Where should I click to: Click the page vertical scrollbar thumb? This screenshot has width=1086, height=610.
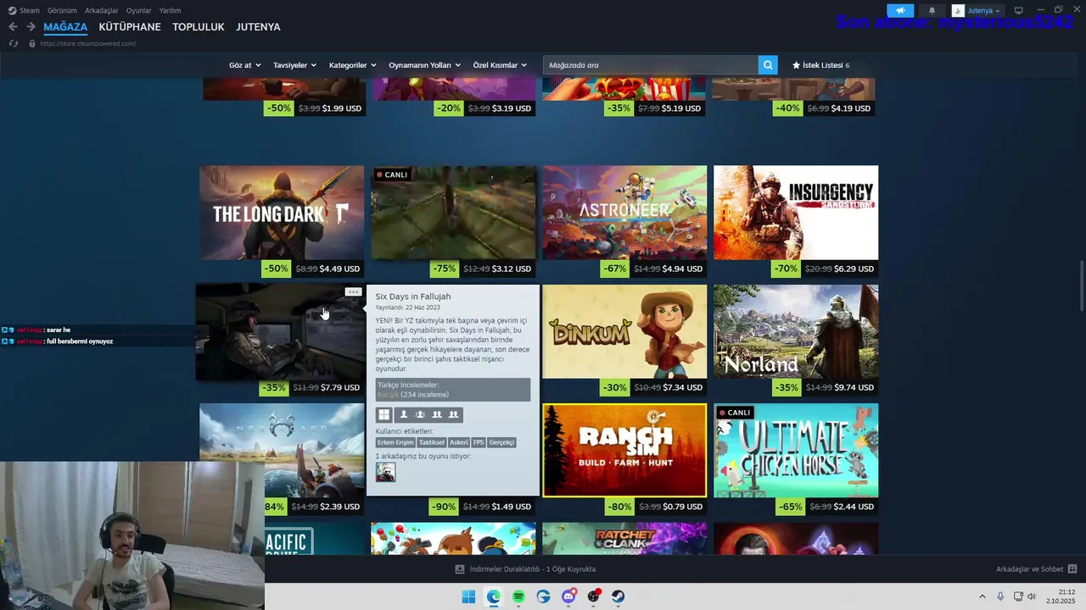click(1081, 286)
